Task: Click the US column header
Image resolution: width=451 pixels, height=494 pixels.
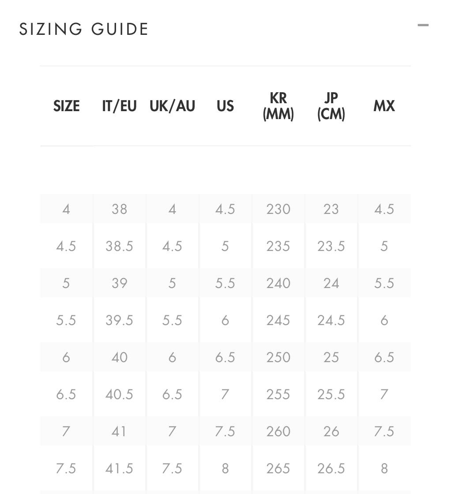Action: [225, 106]
